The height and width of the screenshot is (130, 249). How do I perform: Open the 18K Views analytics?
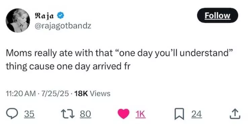pos(92,93)
